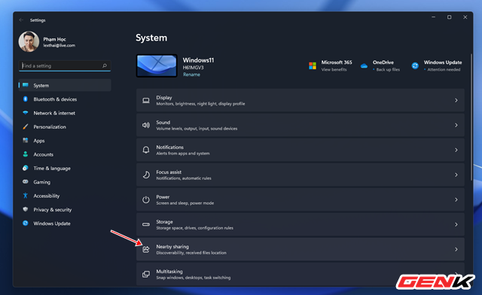
Task: Click the Personalization paintbrush icon
Action: pyautogui.click(x=26, y=126)
